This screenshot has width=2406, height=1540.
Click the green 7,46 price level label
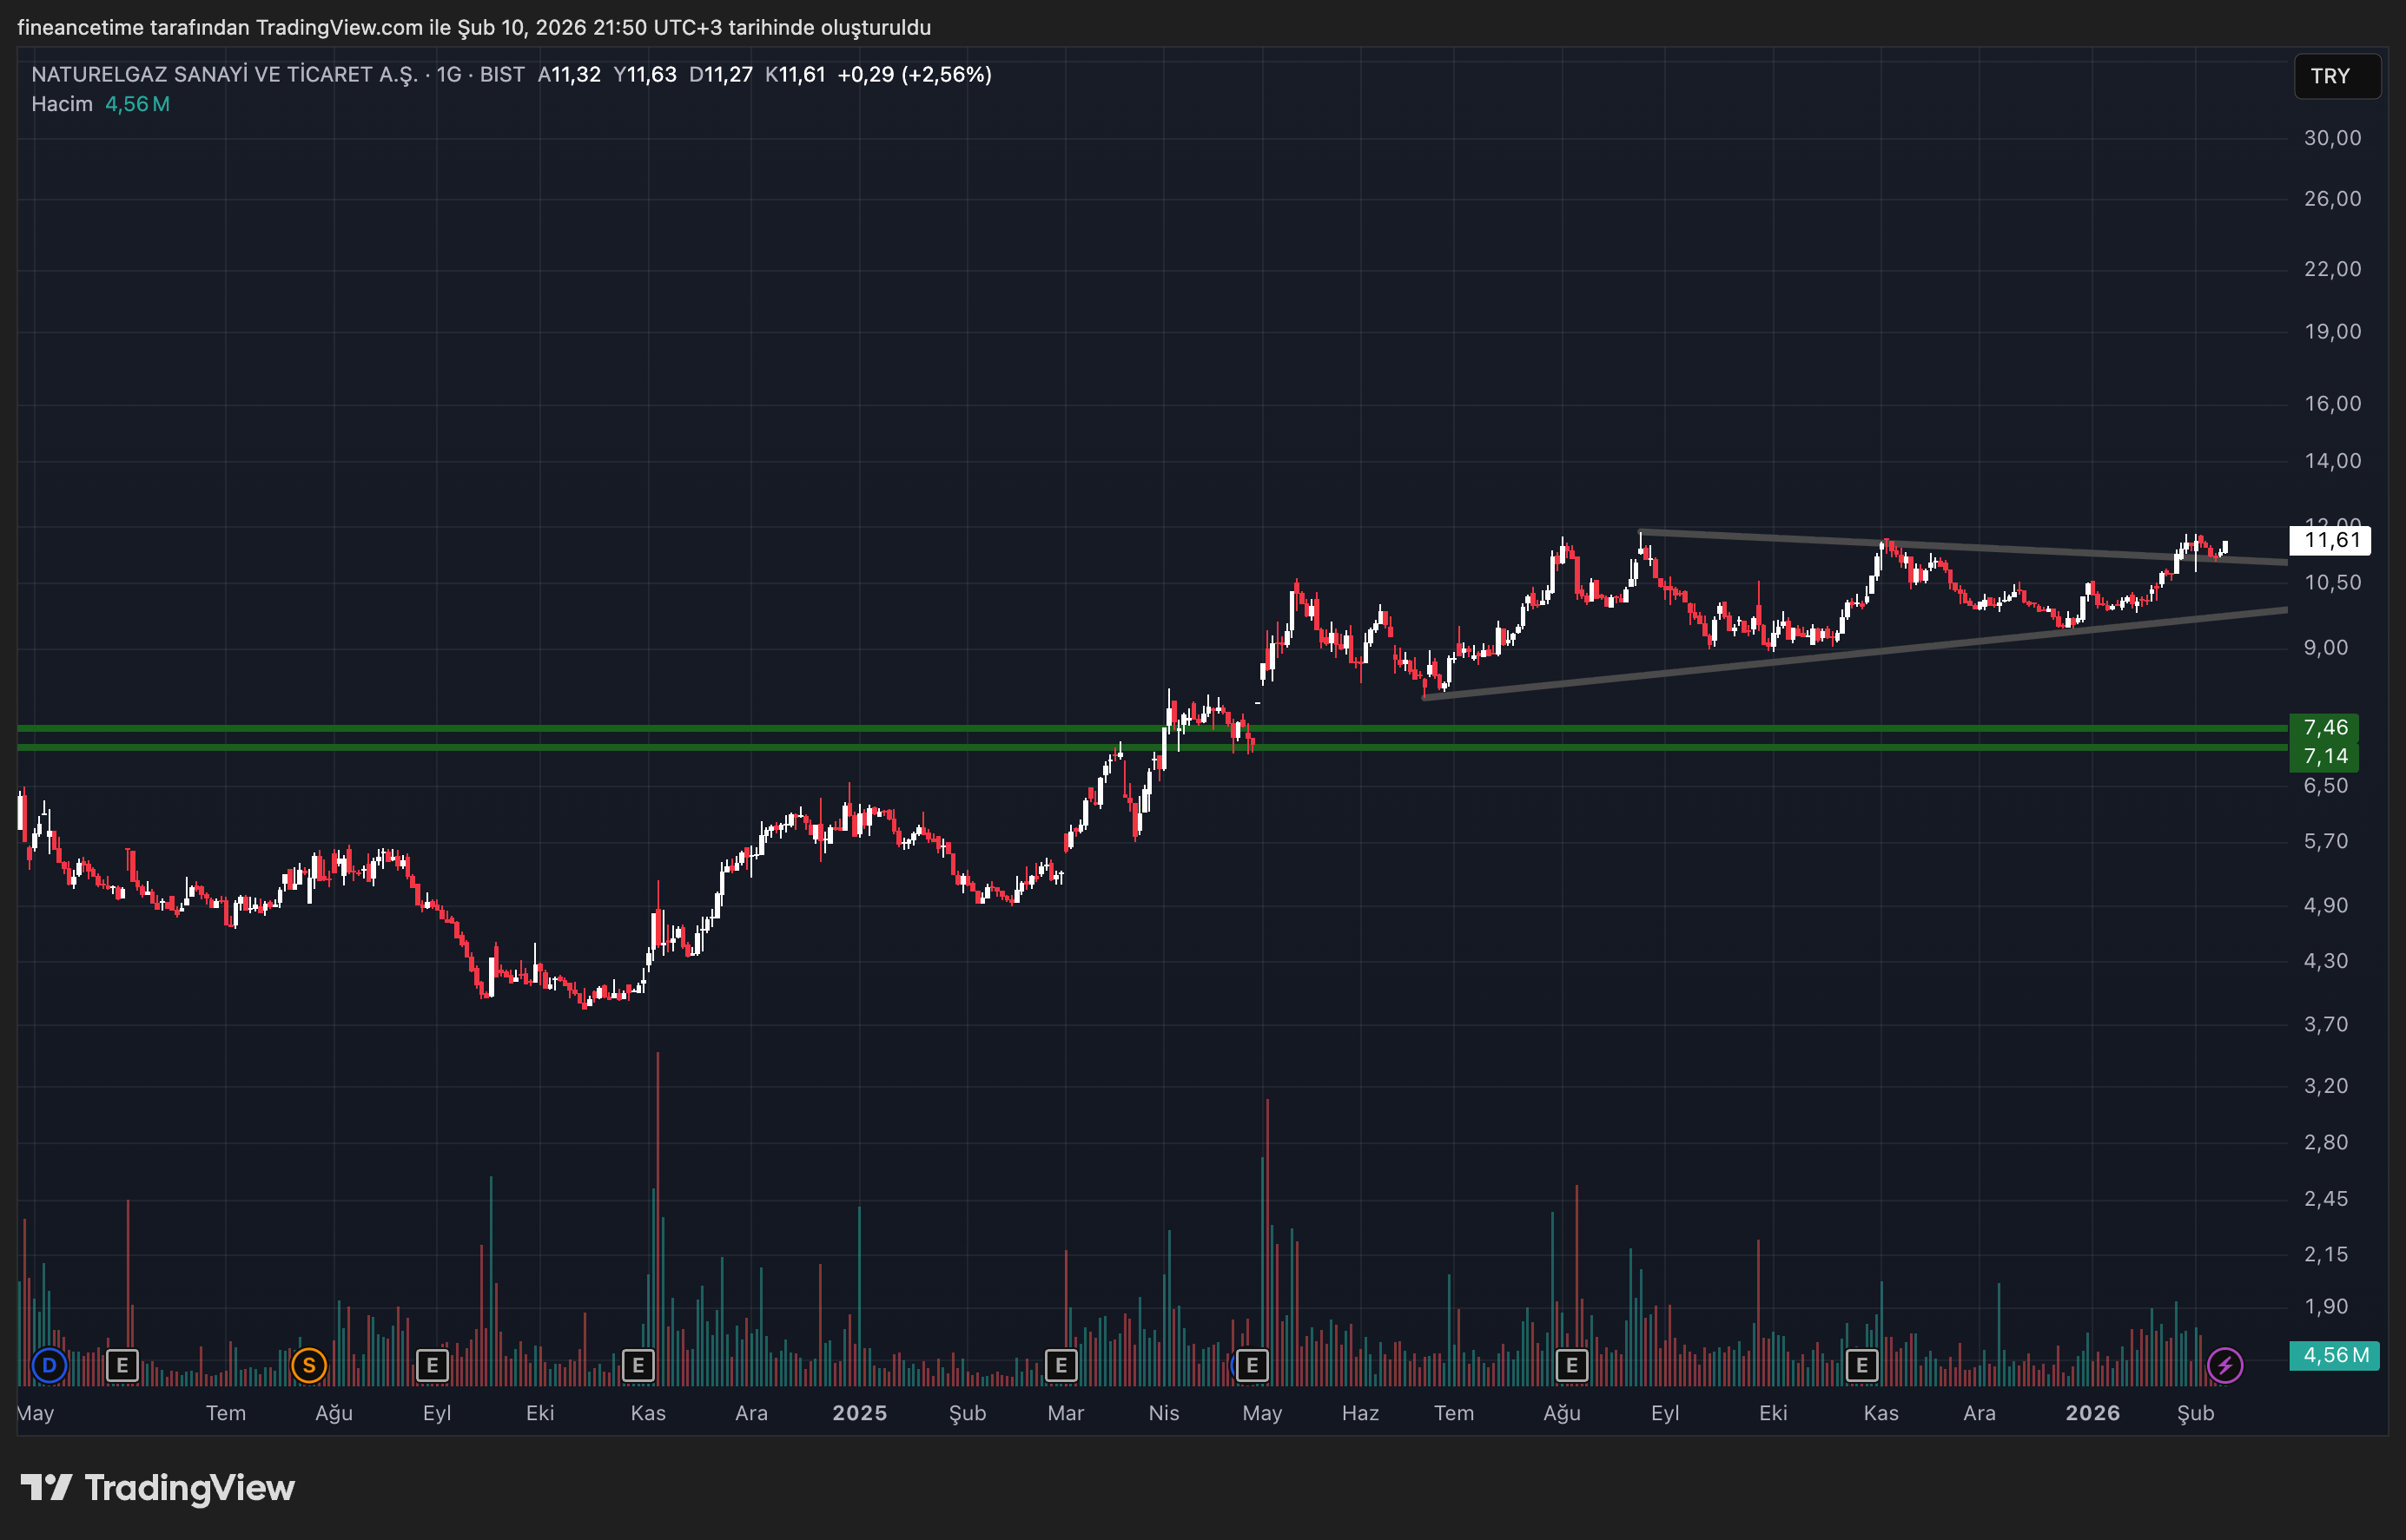pos(2324,727)
